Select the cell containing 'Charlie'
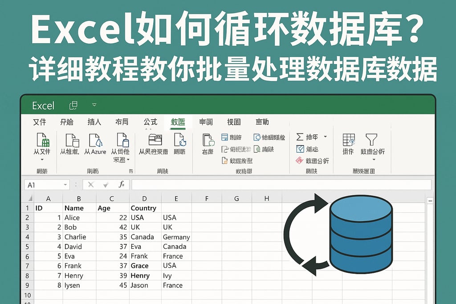The image size is (456, 304). [79, 237]
